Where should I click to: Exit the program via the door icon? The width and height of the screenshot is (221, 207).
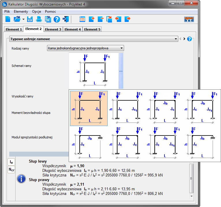pyautogui.click(x=66, y=19)
